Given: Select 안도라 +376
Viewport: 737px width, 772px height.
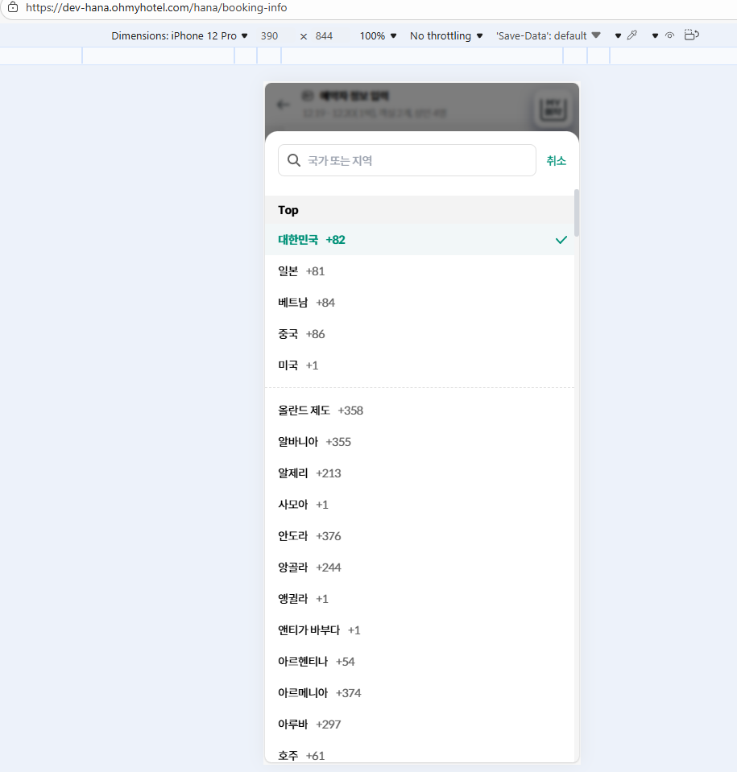Looking at the screenshot, I should coord(420,535).
